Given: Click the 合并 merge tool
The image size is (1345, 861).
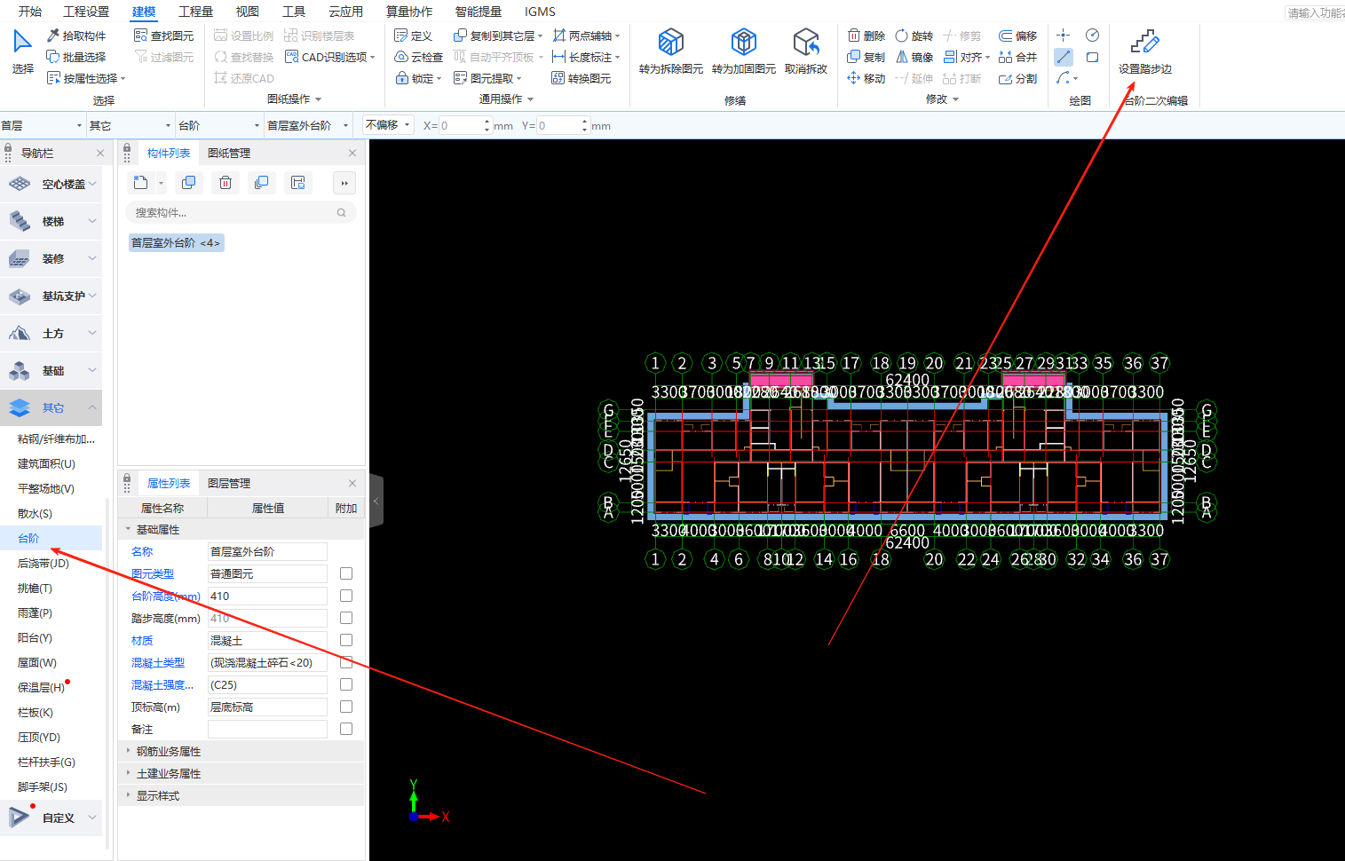Looking at the screenshot, I should [1018, 57].
